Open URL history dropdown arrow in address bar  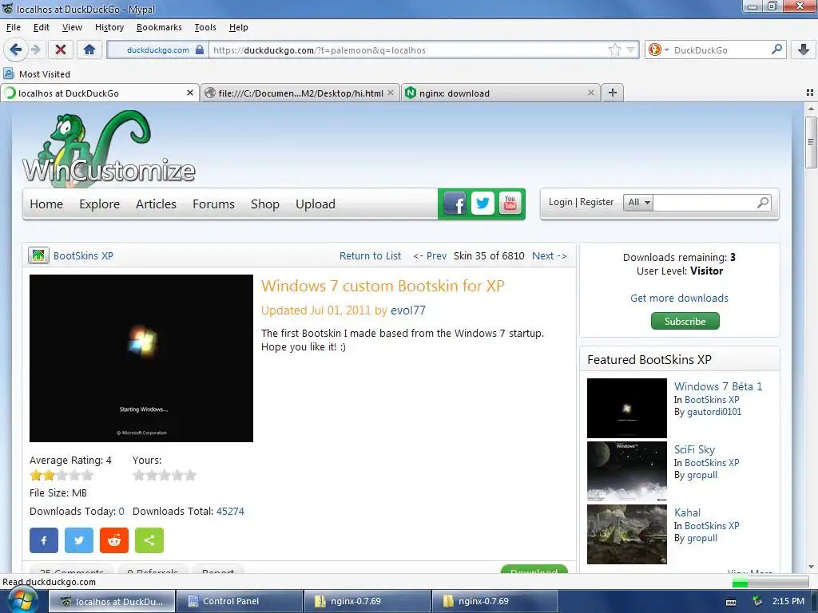click(x=631, y=50)
